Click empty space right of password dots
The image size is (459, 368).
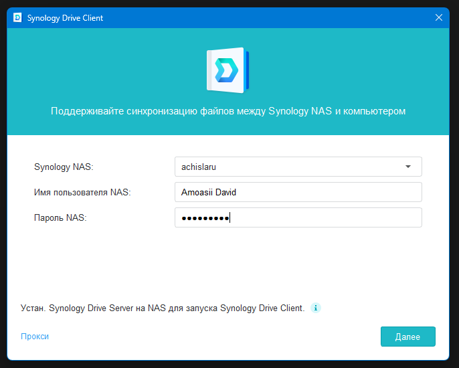[x=325, y=217]
